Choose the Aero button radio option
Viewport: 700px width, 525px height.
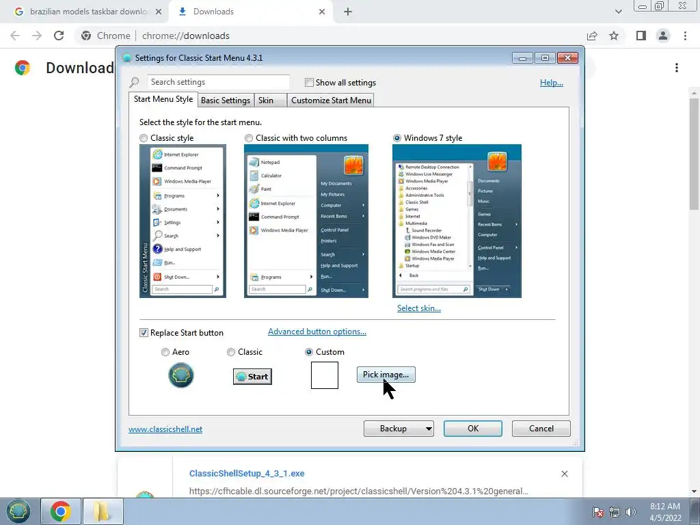165,352
